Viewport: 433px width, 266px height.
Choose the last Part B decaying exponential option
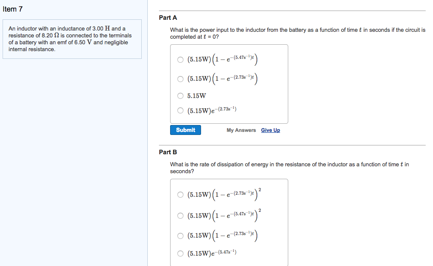coord(180,254)
